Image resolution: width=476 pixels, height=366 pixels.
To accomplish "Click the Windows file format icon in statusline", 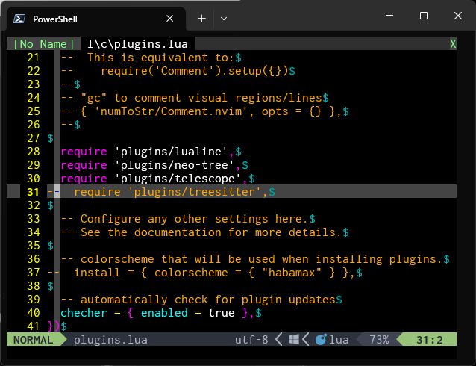I will [x=294, y=340].
